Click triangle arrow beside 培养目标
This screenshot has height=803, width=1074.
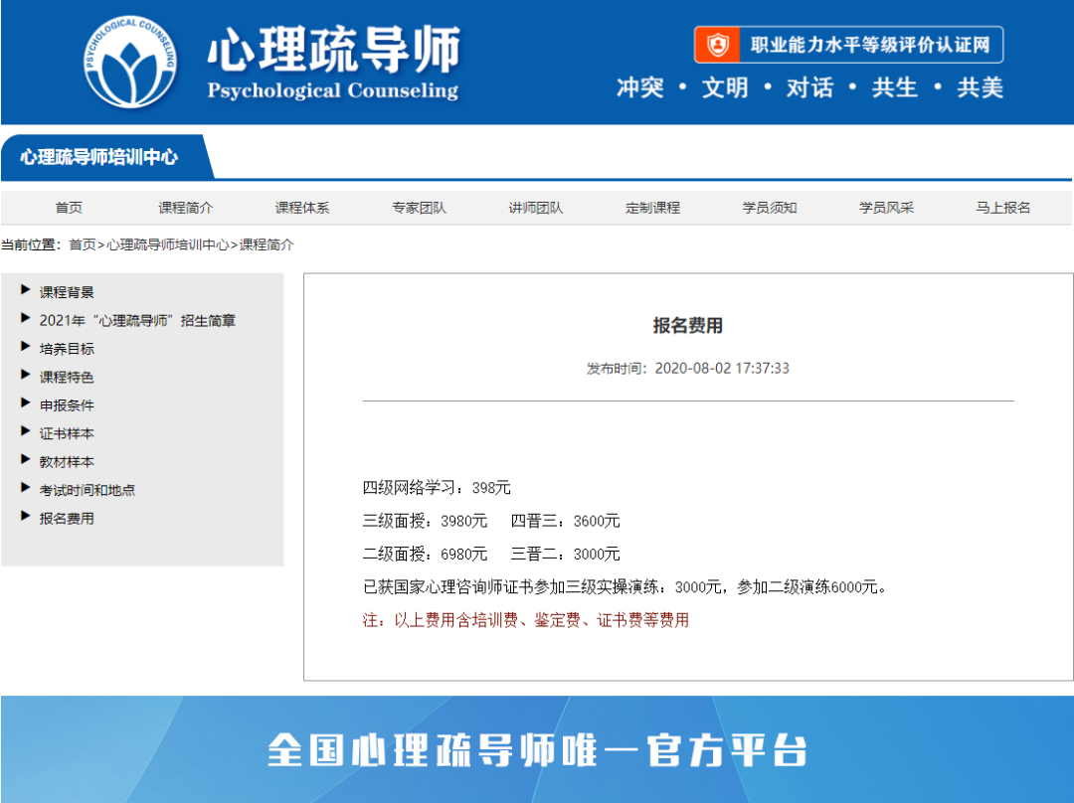[25, 346]
